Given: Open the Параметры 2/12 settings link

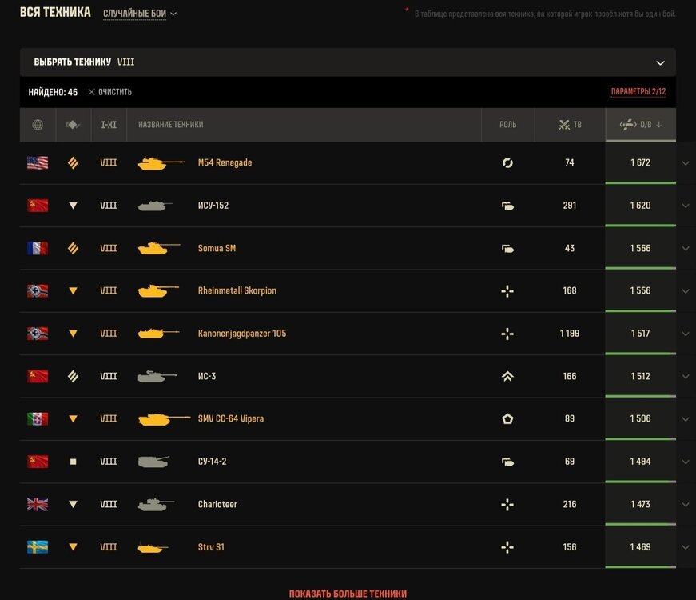Looking at the screenshot, I should point(638,91).
